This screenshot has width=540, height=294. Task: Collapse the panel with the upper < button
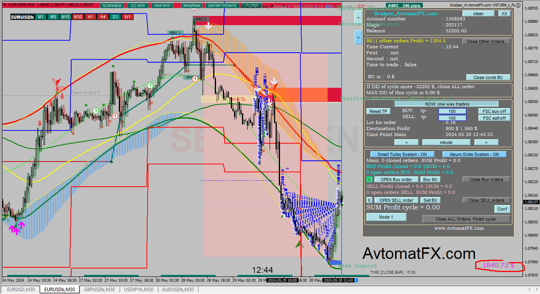pos(358,18)
